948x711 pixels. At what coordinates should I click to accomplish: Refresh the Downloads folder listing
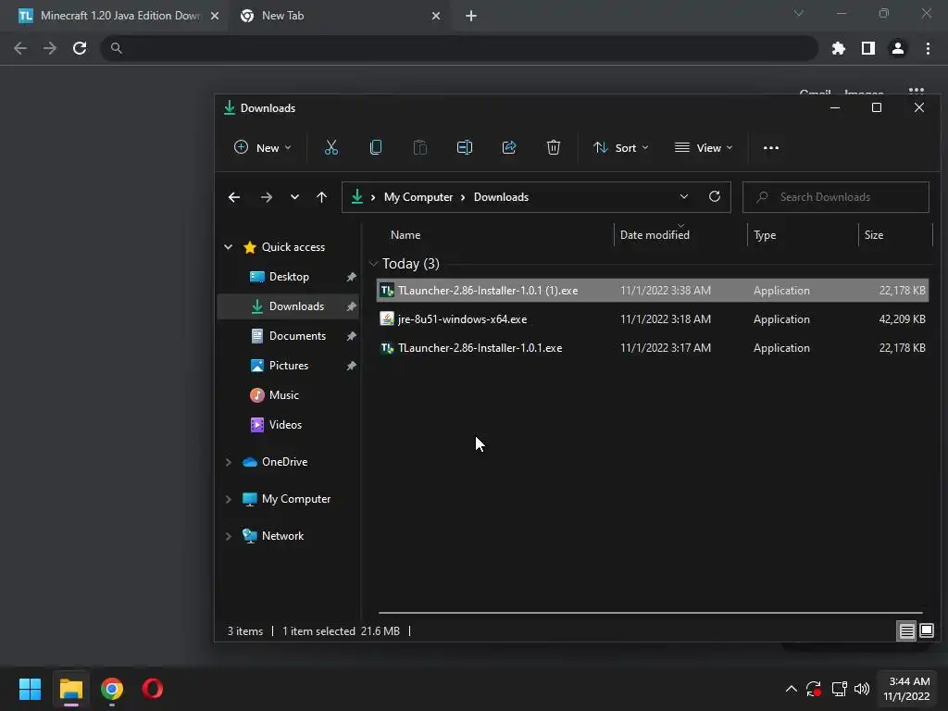click(x=714, y=196)
